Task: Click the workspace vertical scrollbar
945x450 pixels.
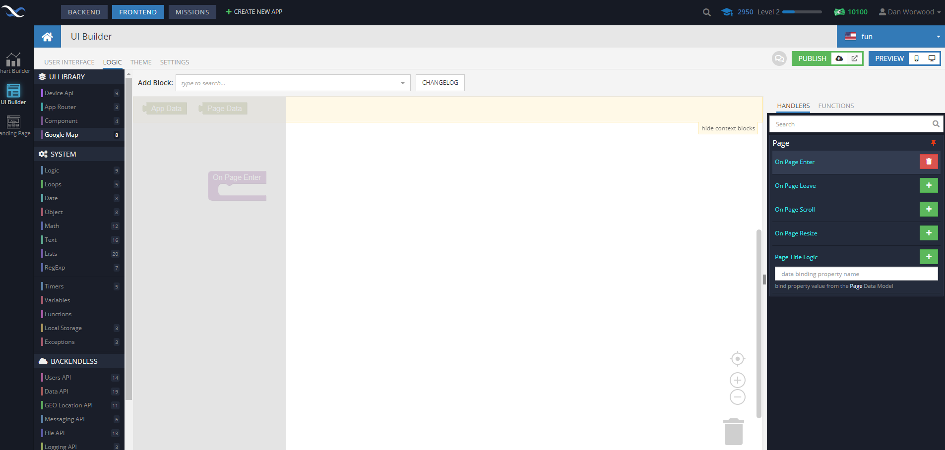Action: coord(758,324)
